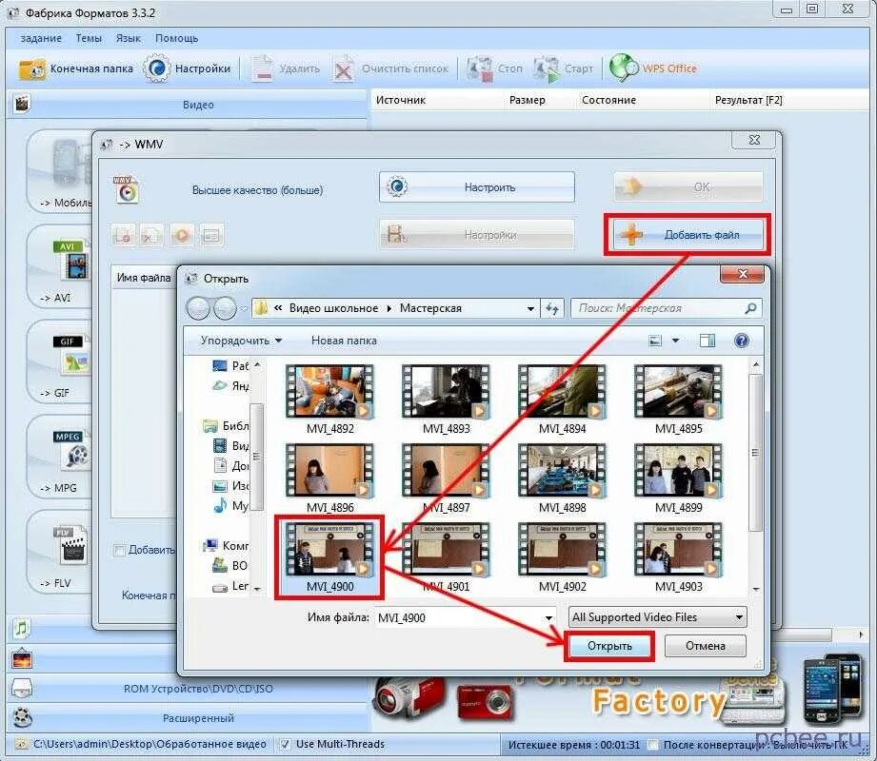Toggle the Use Multi-Threads checkbox

tap(285, 744)
